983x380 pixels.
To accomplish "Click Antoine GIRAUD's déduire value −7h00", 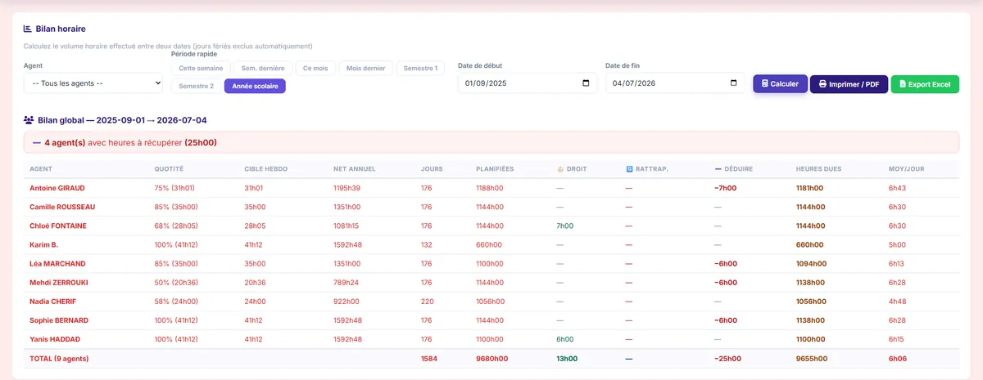I will [726, 188].
